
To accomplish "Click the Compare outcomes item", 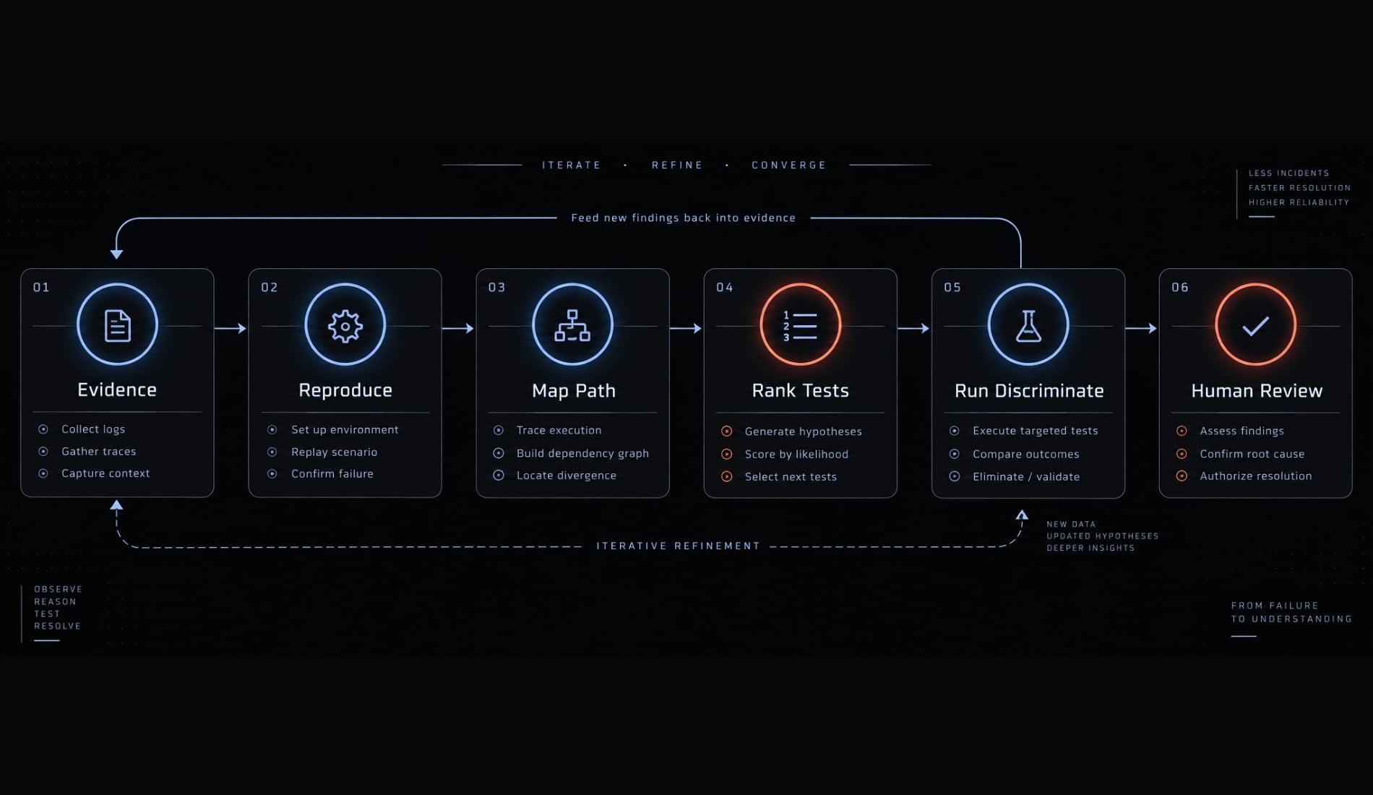I will (x=1025, y=454).
